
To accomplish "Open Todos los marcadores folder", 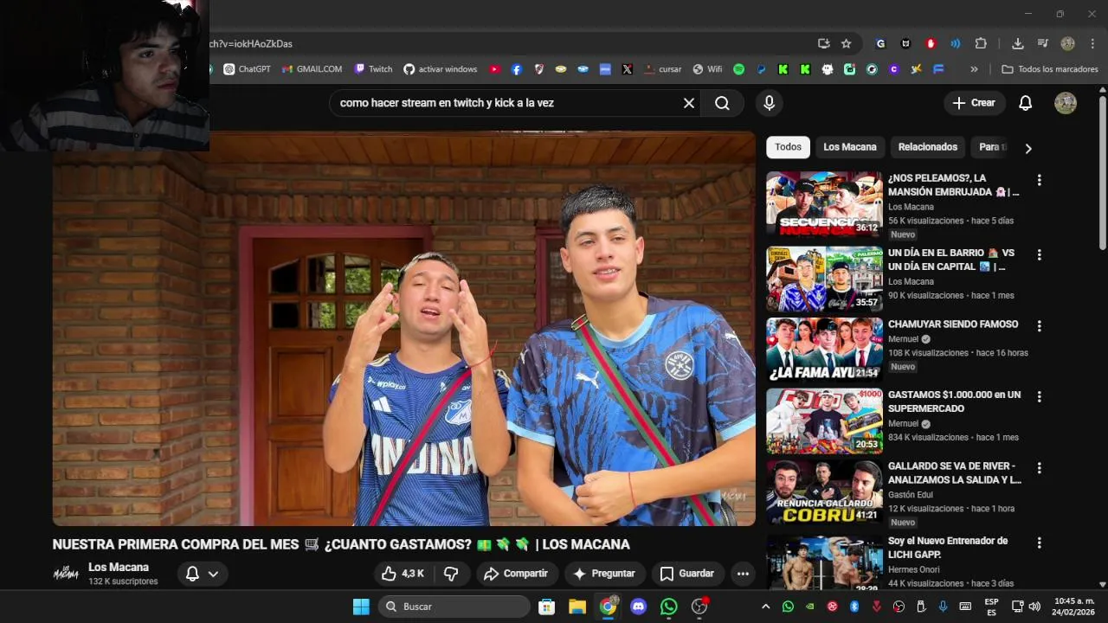I will (1050, 69).
